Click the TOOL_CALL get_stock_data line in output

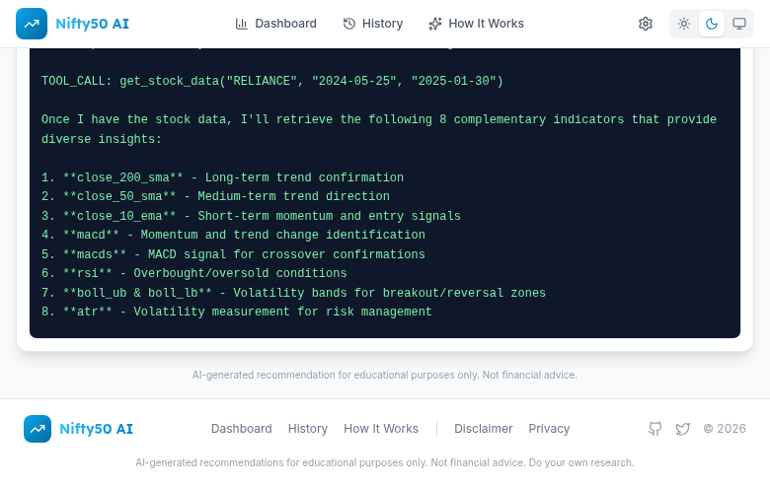pyautogui.click(x=272, y=81)
